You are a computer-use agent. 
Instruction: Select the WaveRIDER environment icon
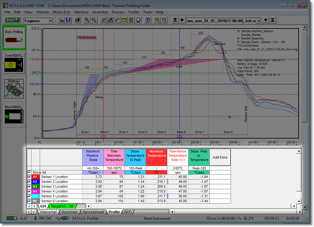14,114
